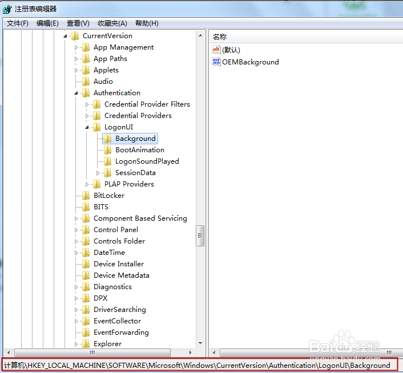Click the BootAnimation folder icon

(107, 150)
